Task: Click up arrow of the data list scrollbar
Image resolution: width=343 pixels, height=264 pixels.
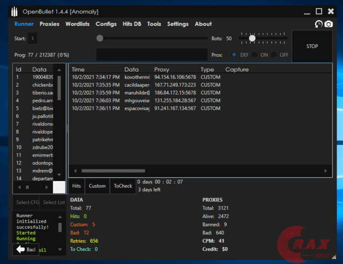Action: pos(59,70)
